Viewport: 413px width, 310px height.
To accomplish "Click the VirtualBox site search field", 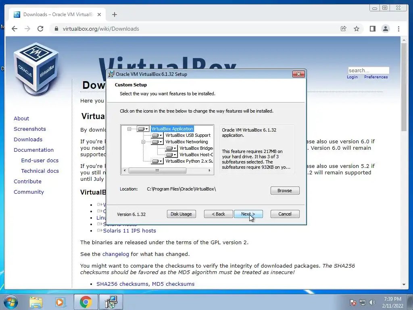I will click(x=369, y=70).
